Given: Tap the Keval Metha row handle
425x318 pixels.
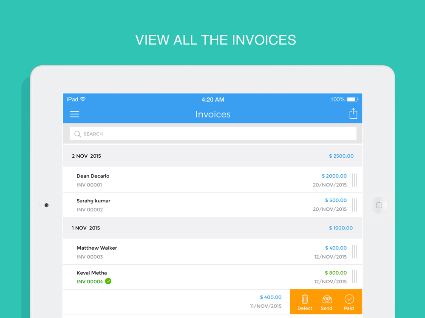Looking at the screenshot, I should [354, 276].
